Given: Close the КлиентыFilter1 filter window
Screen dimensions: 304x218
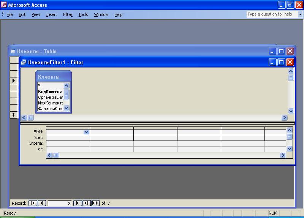Looking at the screenshot, I should (x=290, y=62).
